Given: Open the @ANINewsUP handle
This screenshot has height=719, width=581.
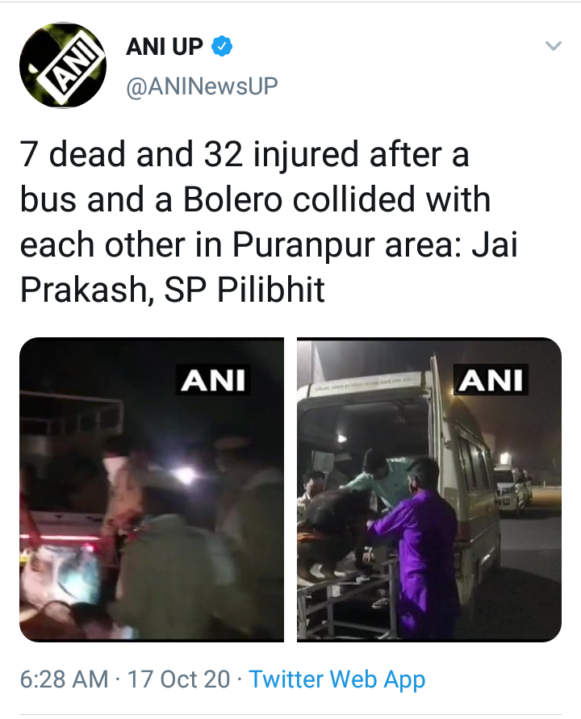Looking at the screenshot, I should pyautogui.click(x=202, y=86).
